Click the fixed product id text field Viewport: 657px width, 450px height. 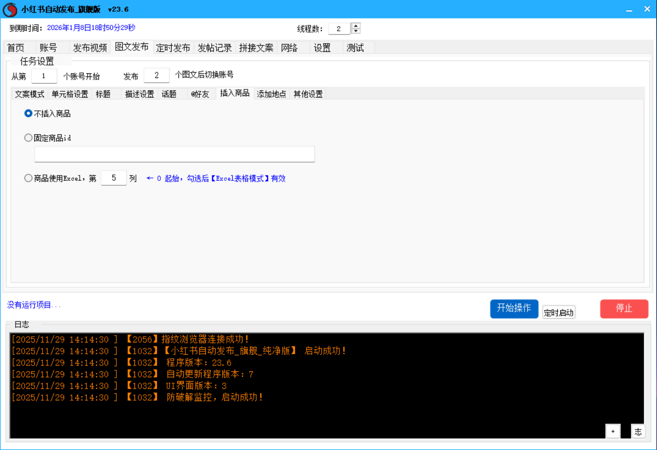[x=175, y=154]
